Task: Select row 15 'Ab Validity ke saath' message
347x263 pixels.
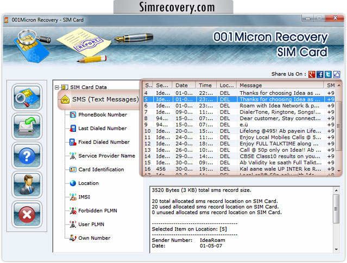Action: pyautogui.click(x=239, y=163)
